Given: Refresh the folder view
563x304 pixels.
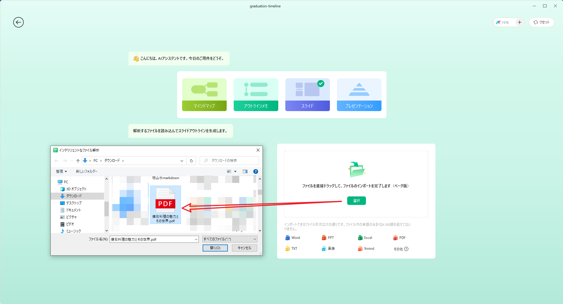Looking at the screenshot, I should pos(191,161).
